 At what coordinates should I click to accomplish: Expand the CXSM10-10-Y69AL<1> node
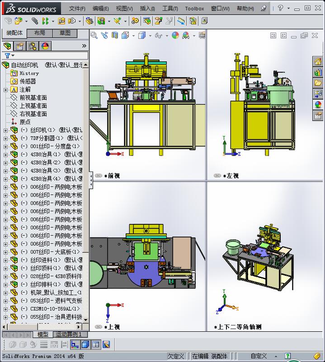[5, 309]
